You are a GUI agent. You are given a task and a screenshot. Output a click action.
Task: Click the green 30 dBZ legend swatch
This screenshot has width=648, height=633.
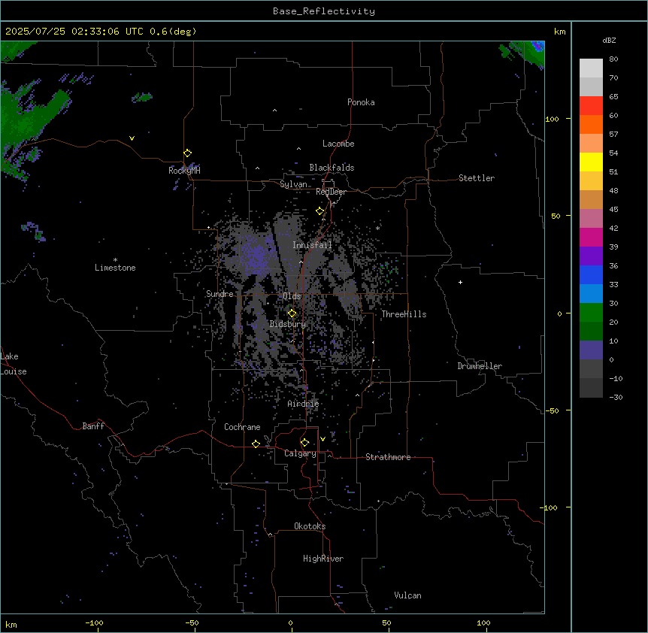(x=591, y=313)
